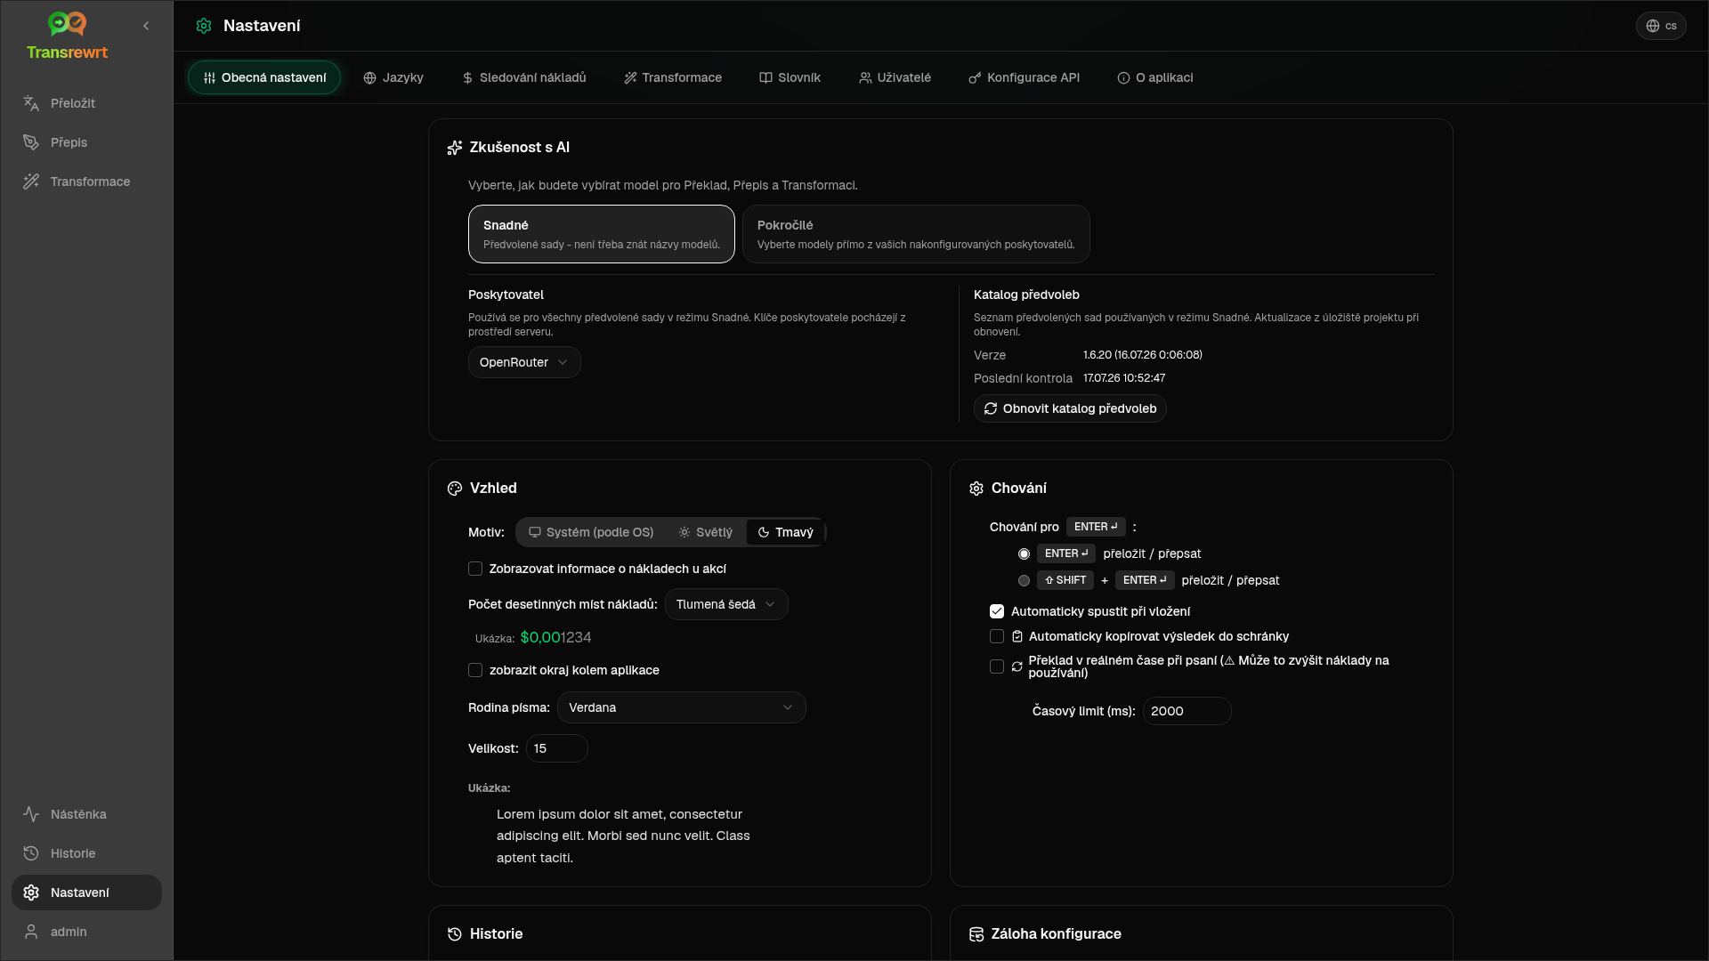Select SHIFT + ENTER to translate radio option
Image resolution: width=1709 pixels, height=961 pixels.
click(x=1024, y=580)
